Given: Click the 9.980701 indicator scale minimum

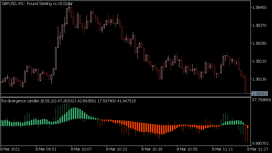Looking at the screenshot, I should [x=261, y=143].
